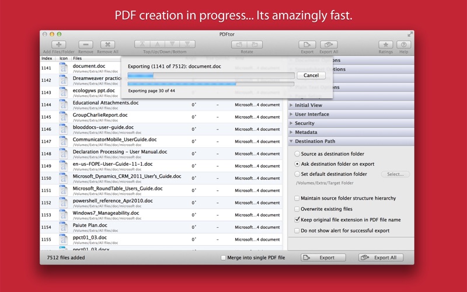Viewport: 467px width, 292px height.
Task: Click the file icon for ppct01_03.doc
Action: (x=63, y=239)
